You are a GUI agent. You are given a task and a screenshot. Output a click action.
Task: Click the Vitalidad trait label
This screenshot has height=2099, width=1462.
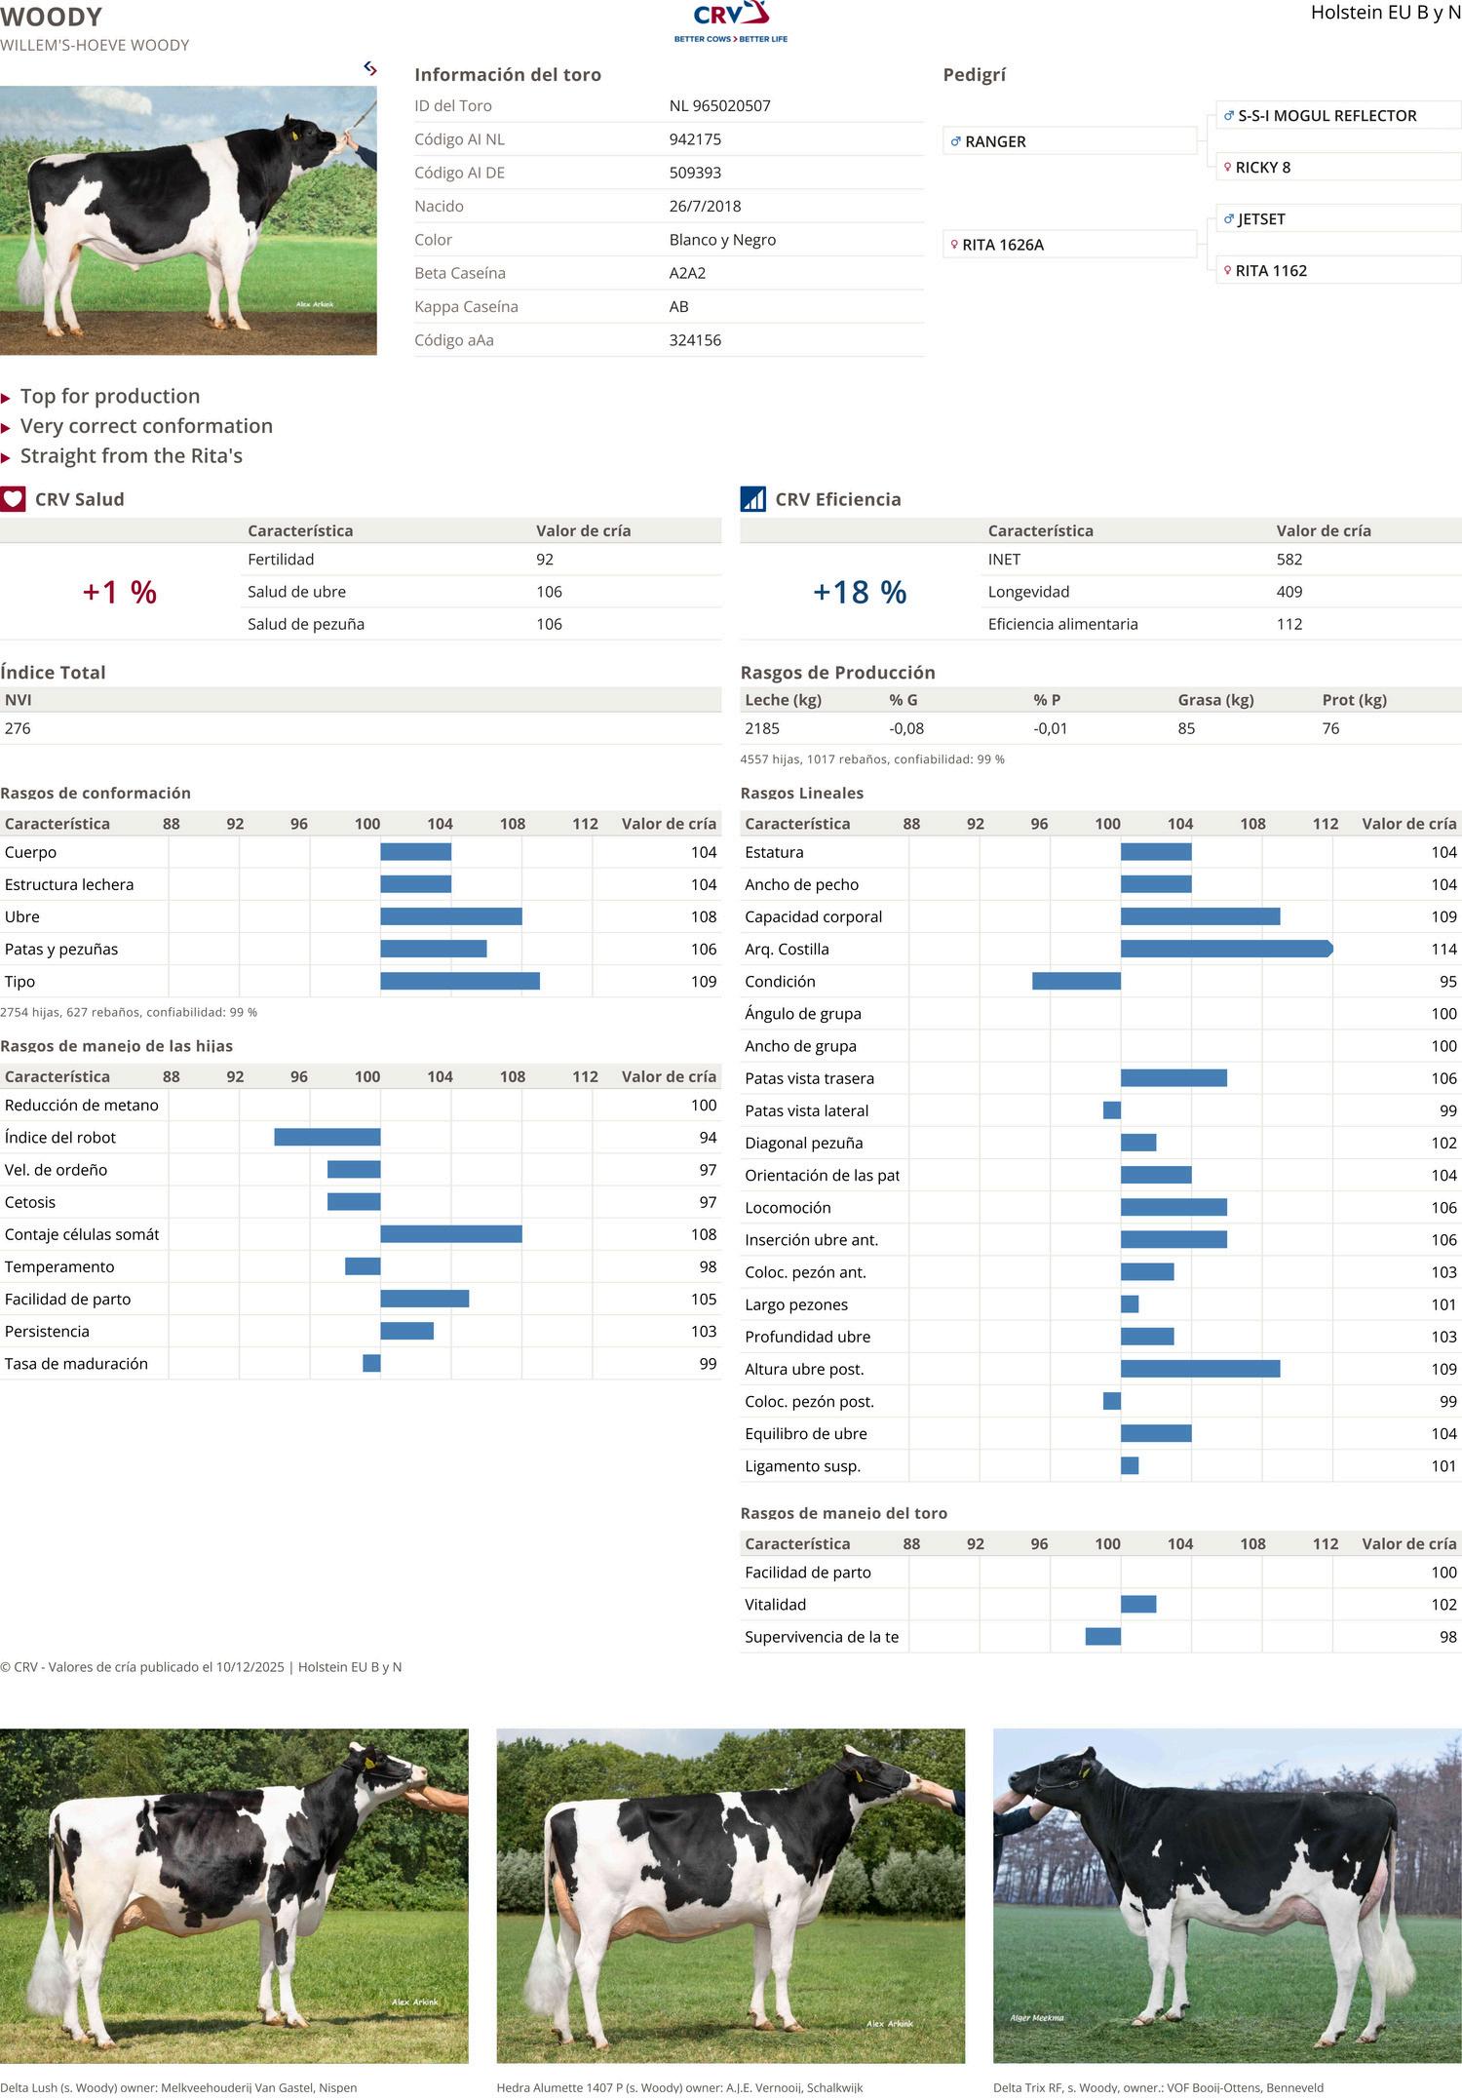pyautogui.click(x=776, y=1604)
